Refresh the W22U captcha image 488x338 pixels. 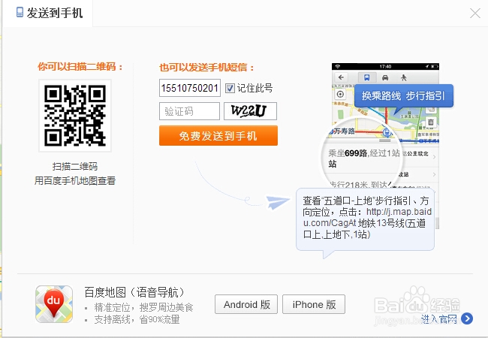coord(250,111)
